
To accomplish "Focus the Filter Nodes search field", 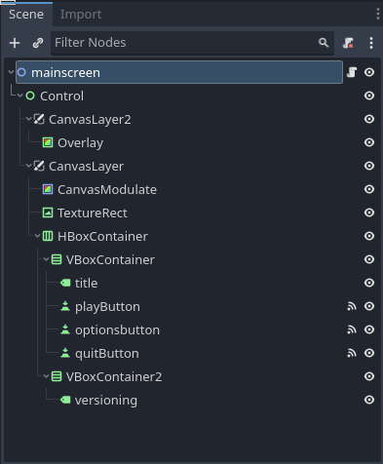I will click(192, 43).
